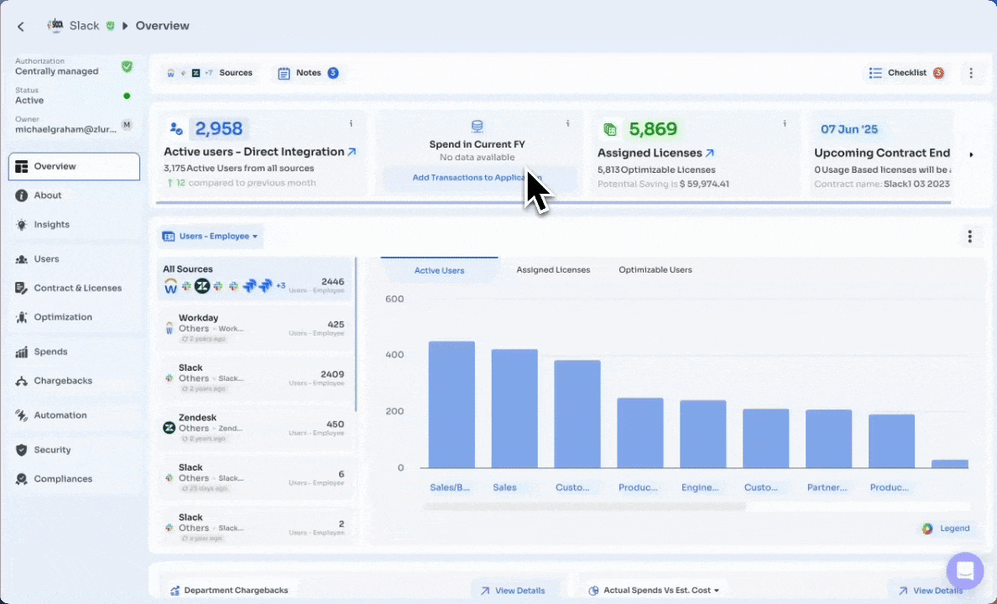Click View Details for Actual Spends
997x604 pixels.
click(932, 591)
